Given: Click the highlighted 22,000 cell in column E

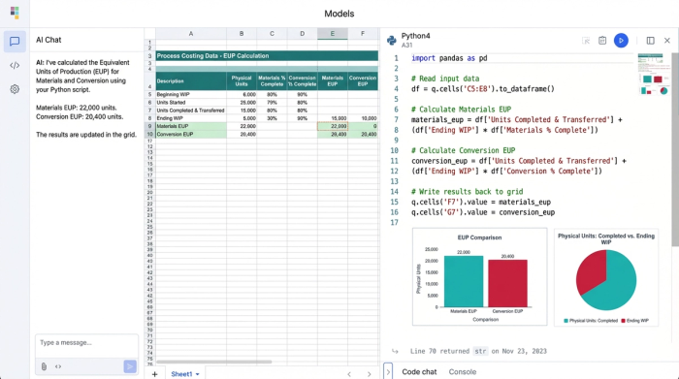Looking at the screenshot, I should [x=333, y=126].
